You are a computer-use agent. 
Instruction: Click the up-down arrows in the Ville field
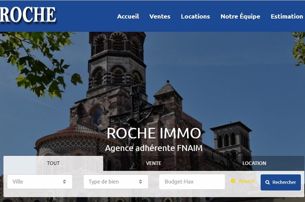point(64,182)
